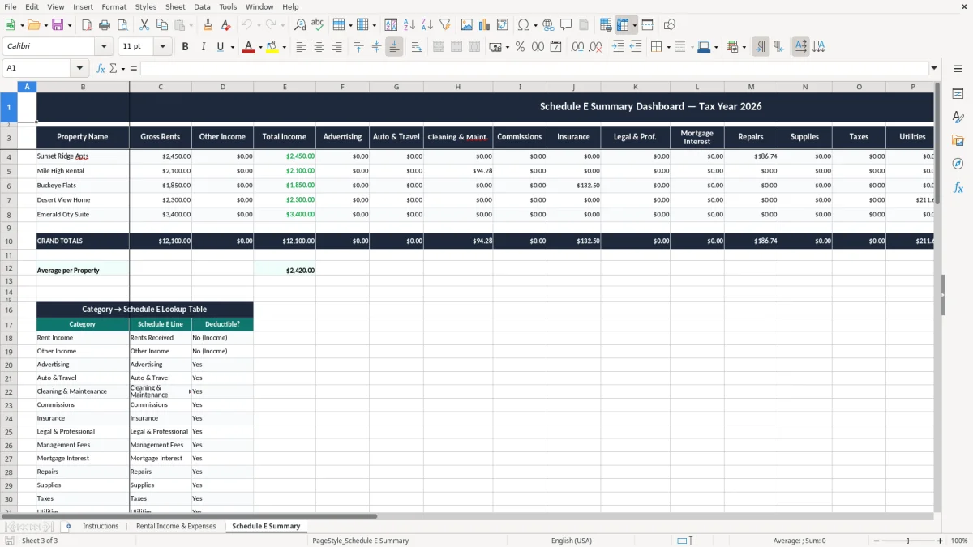This screenshot has width=973, height=547.
Task: Open the File menu
Action: coord(11,6)
